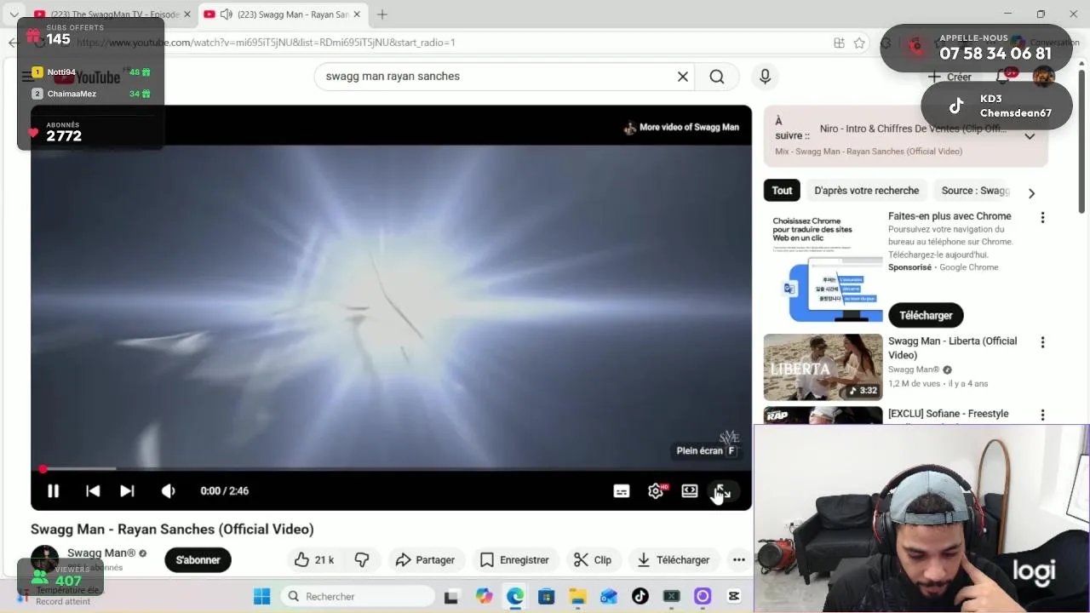The image size is (1090, 613).
Task: Close the 'Swagg Man - Rayan San' tab
Action: (357, 14)
